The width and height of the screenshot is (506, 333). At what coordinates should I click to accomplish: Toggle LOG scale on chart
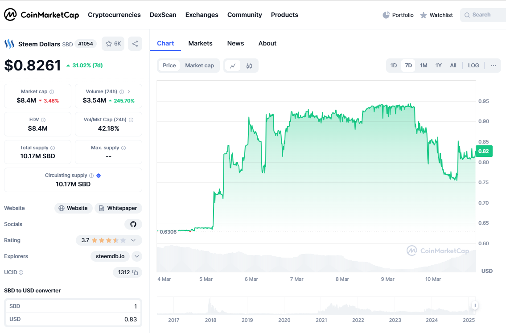pos(473,66)
